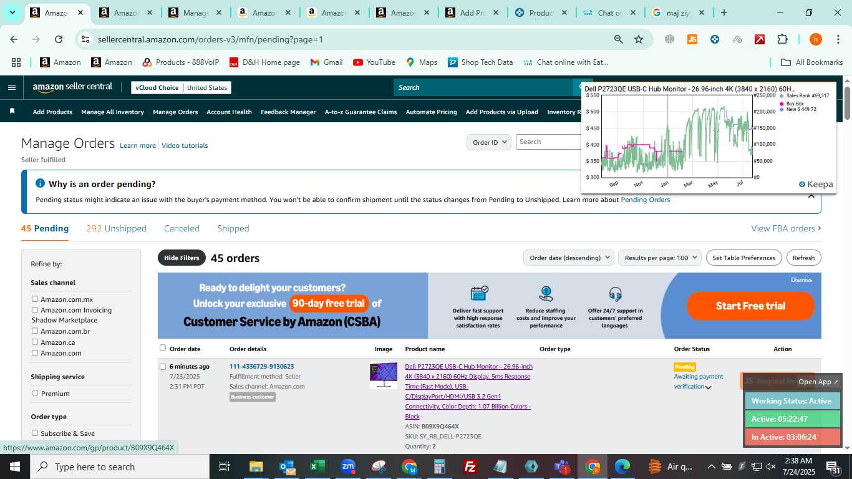Click the page vertical scrollbar

point(847,104)
